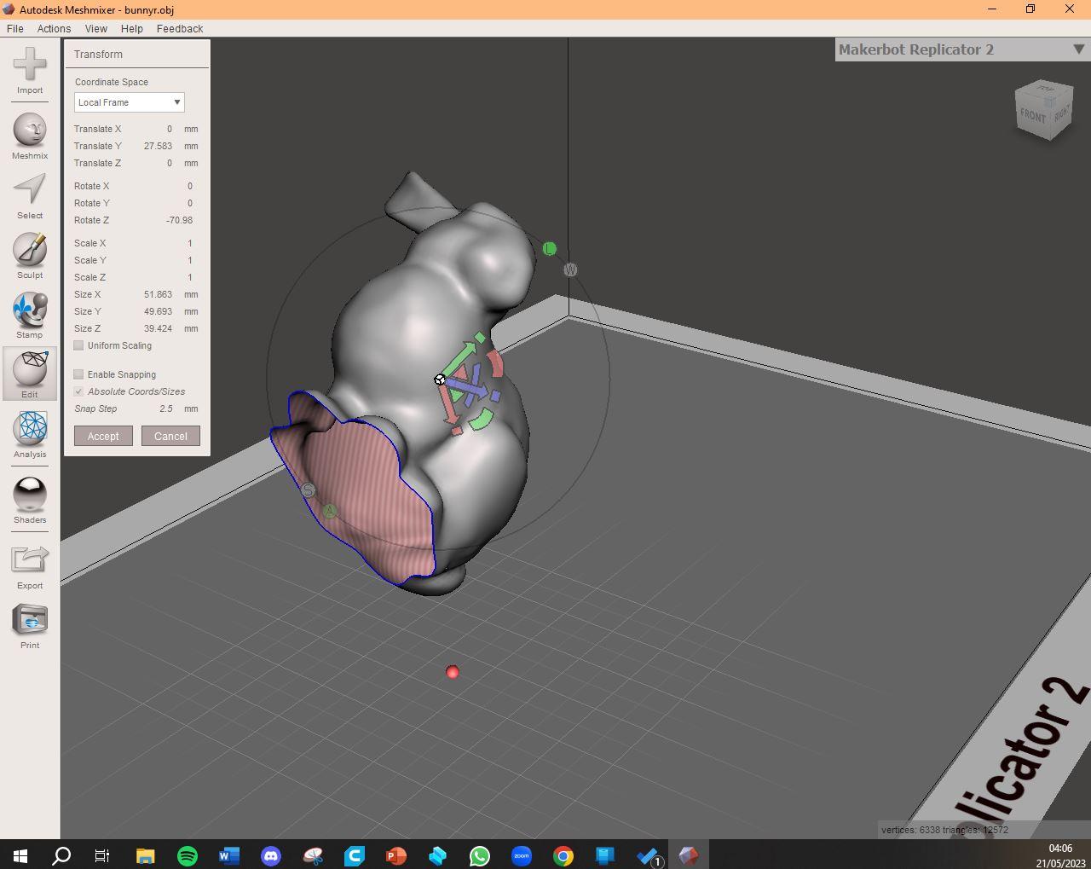This screenshot has height=869, width=1091.
Task: Click the view cube navigator
Action: point(1044,109)
